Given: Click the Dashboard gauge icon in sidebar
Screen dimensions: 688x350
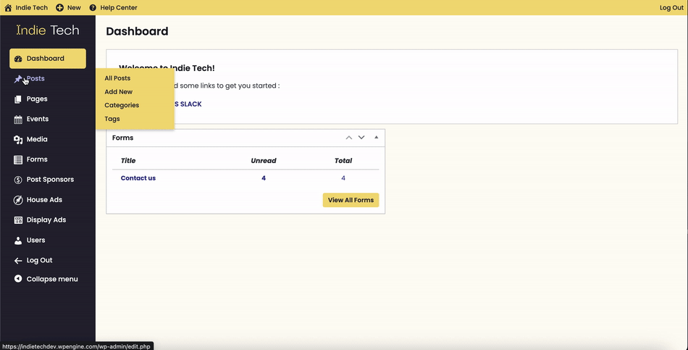Looking at the screenshot, I should [18, 59].
